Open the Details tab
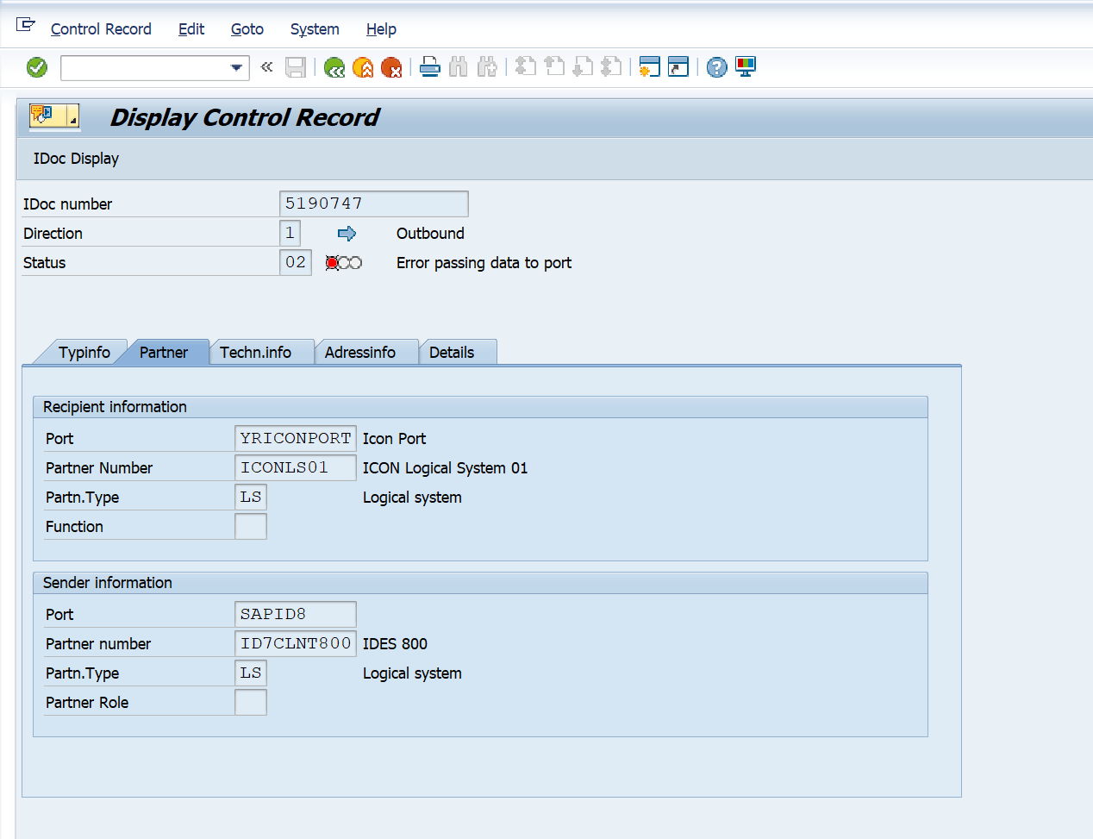The height and width of the screenshot is (839, 1093). pyautogui.click(x=452, y=353)
